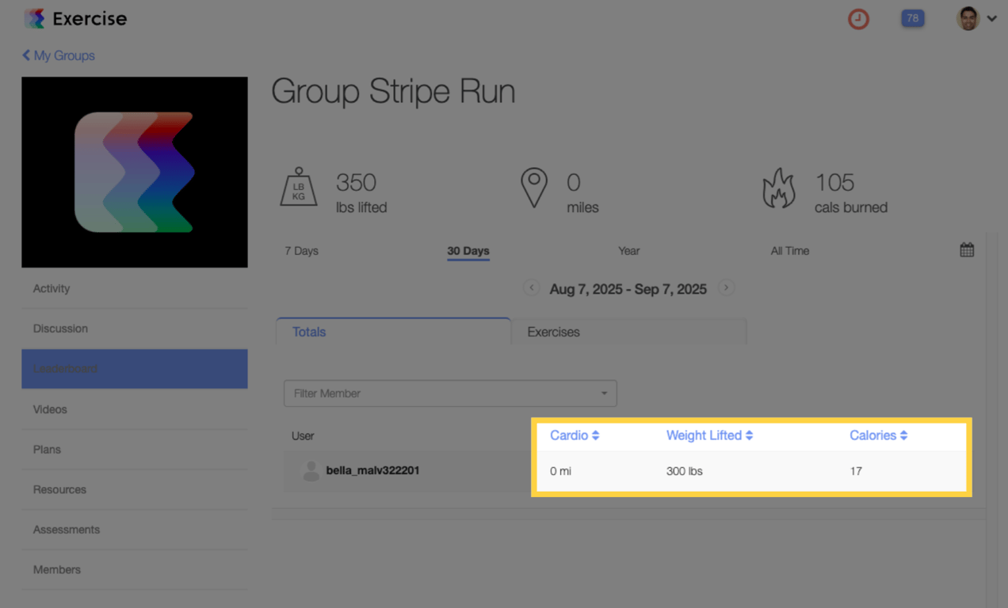Image resolution: width=1008 pixels, height=608 pixels.
Task: Sort by Cardio column
Action: click(x=575, y=435)
